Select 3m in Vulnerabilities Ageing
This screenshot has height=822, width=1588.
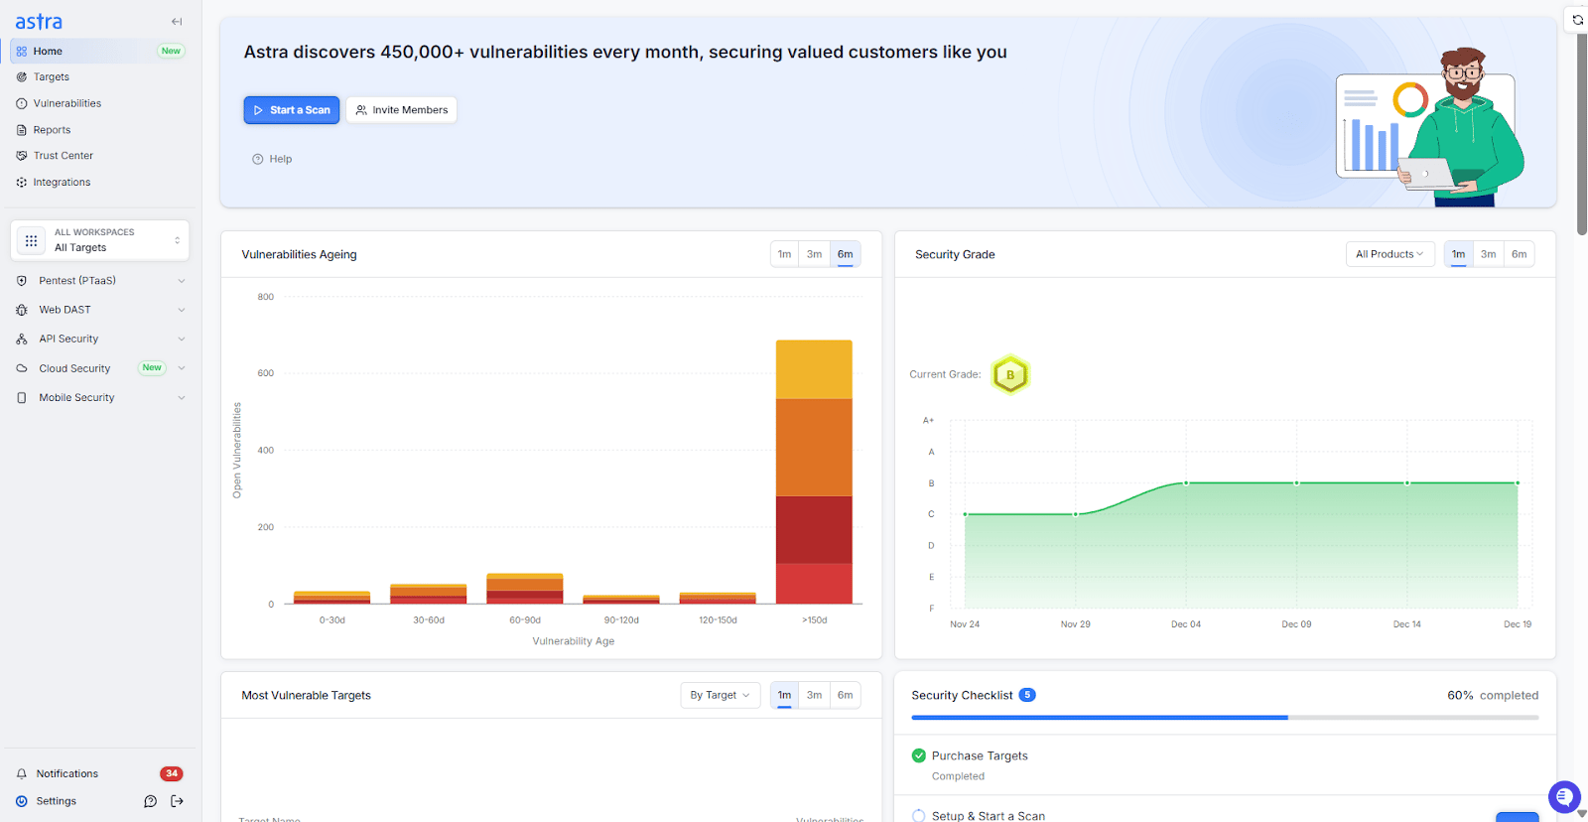tap(814, 254)
